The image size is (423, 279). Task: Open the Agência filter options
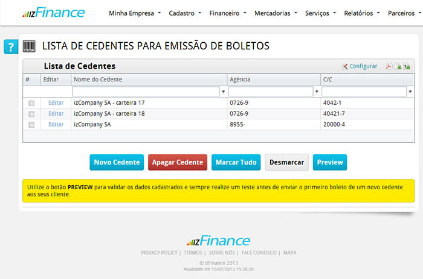pyautogui.click(x=317, y=92)
